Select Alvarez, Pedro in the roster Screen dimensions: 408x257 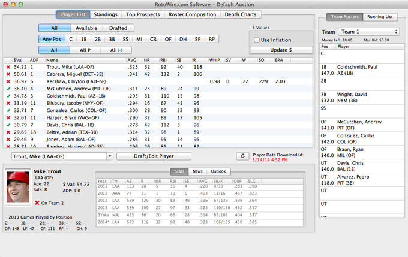[362, 180]
